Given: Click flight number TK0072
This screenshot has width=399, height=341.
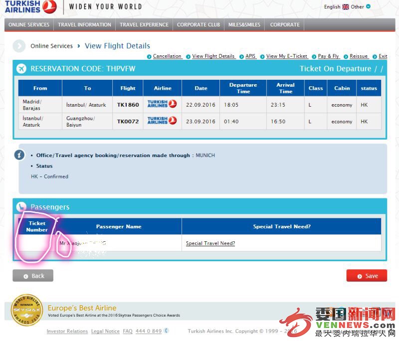Looking at the screenshot, I should point(128,122).
